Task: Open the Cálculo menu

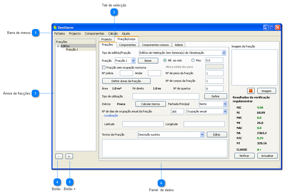Action: click(113, 33)
